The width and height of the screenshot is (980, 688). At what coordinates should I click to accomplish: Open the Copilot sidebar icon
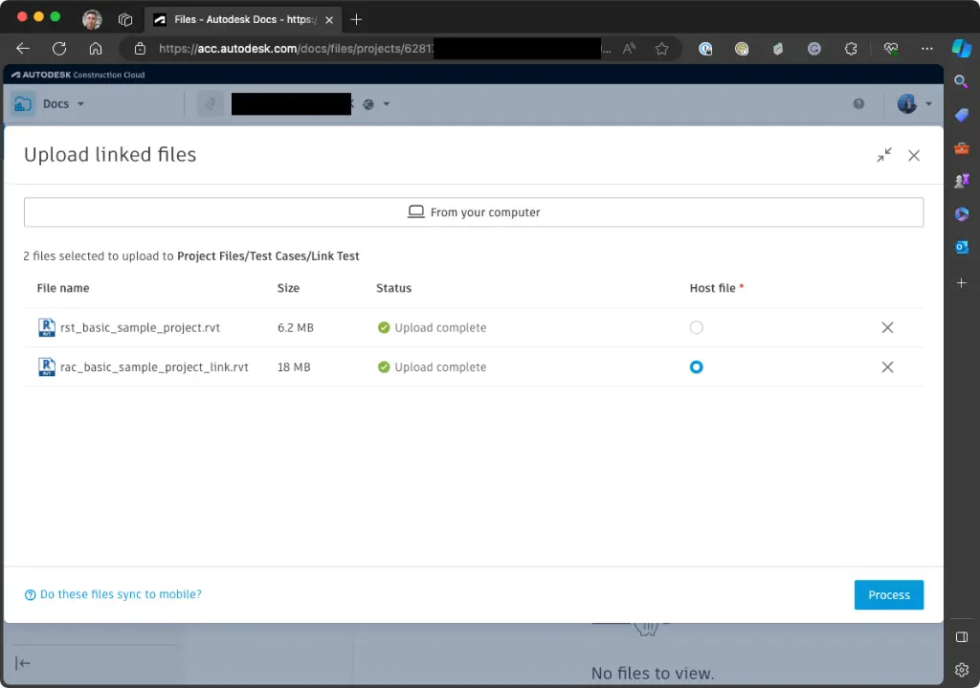coord(961,48)
